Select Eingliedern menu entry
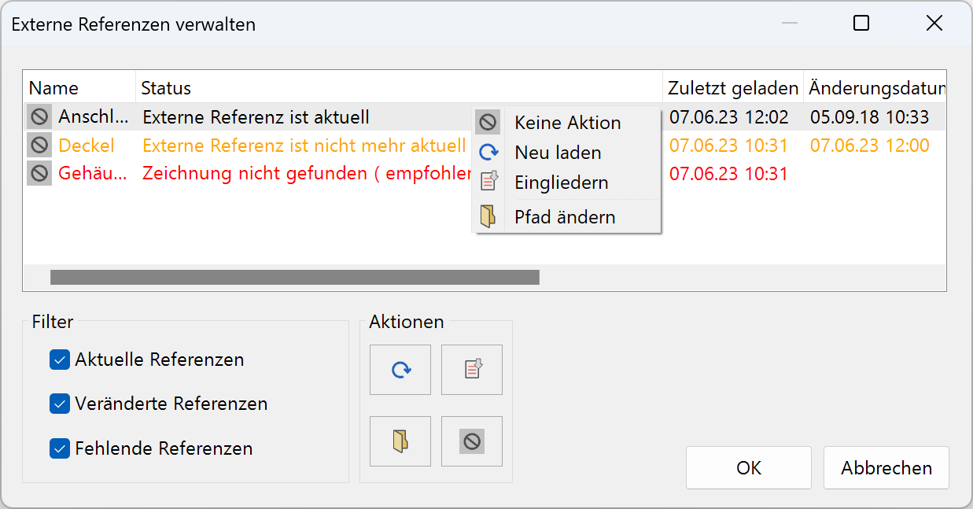This screenshot has width=973, height=509. [x=561, y=183]
